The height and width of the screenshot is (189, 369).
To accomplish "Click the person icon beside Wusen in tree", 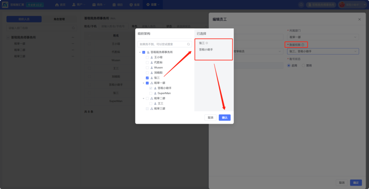I will [x=152, y=68].
